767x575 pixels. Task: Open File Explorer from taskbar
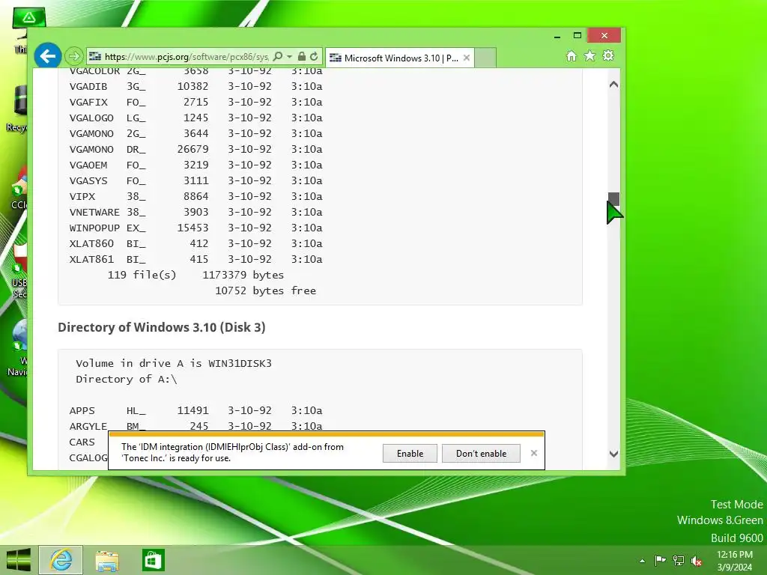click(x=107, y=560)
